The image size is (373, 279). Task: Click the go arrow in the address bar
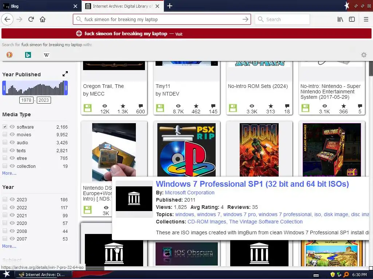[x=245, y=20]
